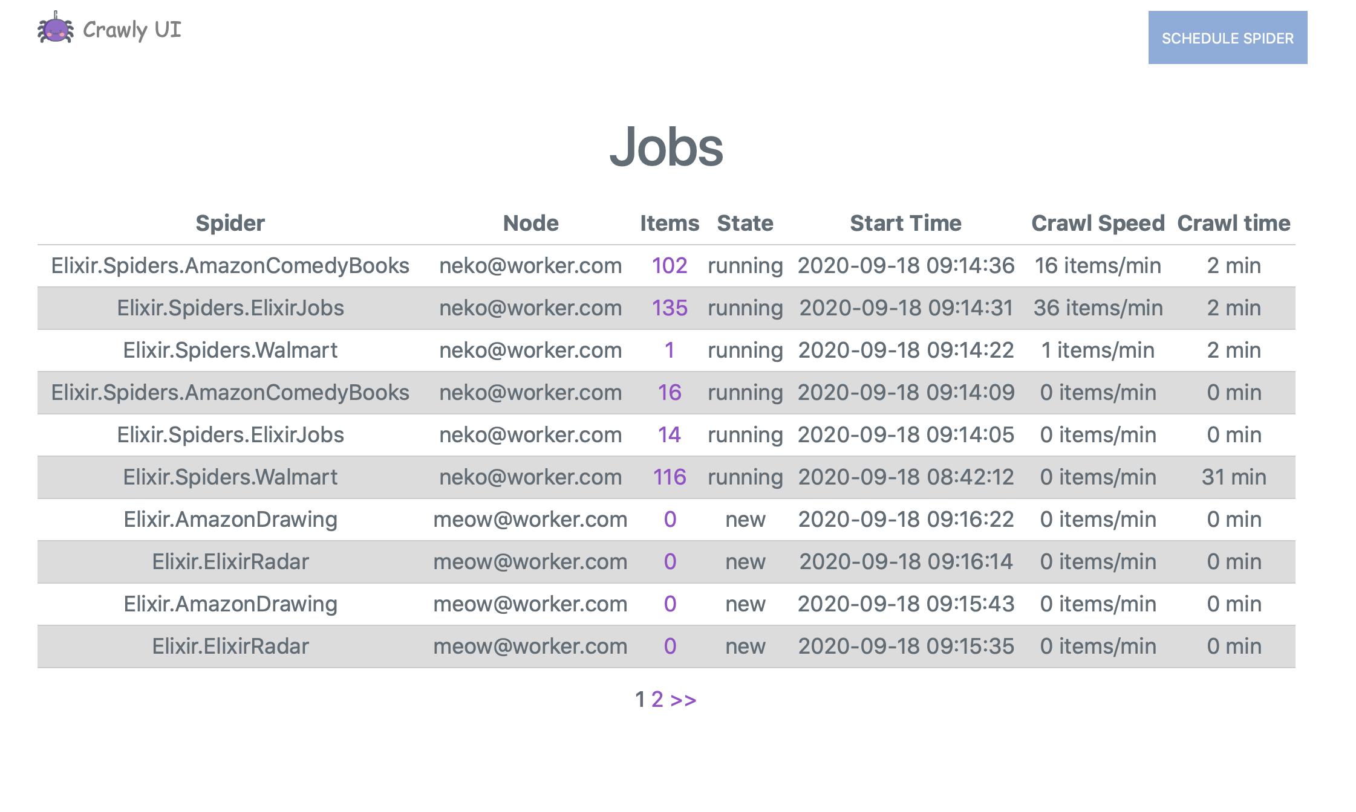Go to page 2 of jobs
This screenshot has height=812, width=1356.
tap(657, 700)
